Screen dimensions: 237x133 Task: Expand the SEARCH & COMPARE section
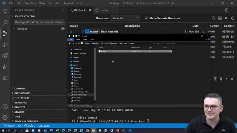click(x=26, y=121)
